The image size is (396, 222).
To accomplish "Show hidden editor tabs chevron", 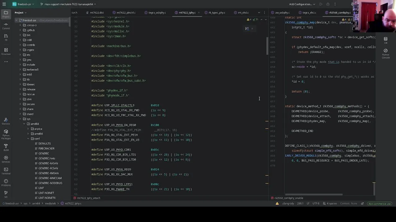I will point(259,13).
